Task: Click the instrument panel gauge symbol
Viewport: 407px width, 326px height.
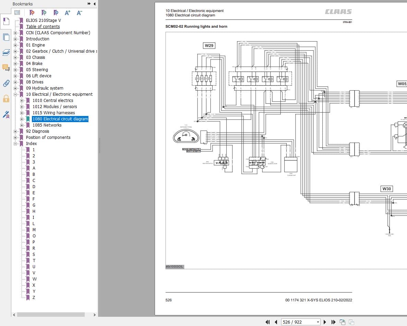Action: point(186,136)
